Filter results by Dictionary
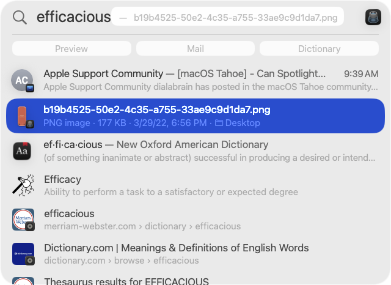The image size is (391, 285). pyautogui.click(x=319, y=48)
